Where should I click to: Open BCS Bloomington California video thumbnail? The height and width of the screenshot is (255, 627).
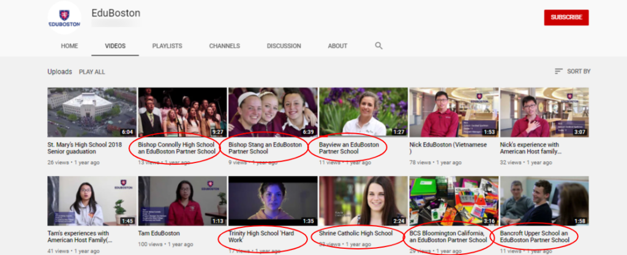click(x=454, y=201)
